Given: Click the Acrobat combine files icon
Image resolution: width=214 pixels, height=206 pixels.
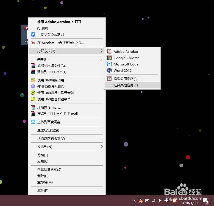Looking at the screenshot, I should pos(33,43).
